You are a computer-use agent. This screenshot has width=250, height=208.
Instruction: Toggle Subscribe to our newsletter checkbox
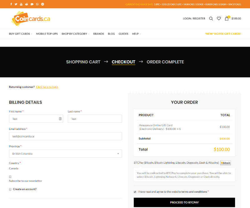10,177
